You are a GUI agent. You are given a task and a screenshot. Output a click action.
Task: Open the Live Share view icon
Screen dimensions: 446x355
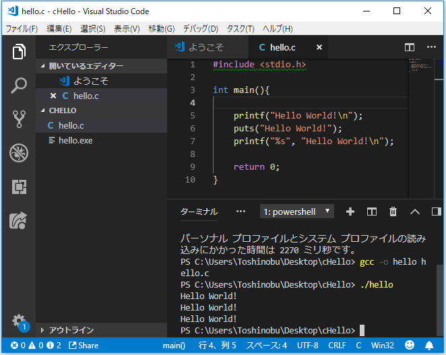coord(19,220)
